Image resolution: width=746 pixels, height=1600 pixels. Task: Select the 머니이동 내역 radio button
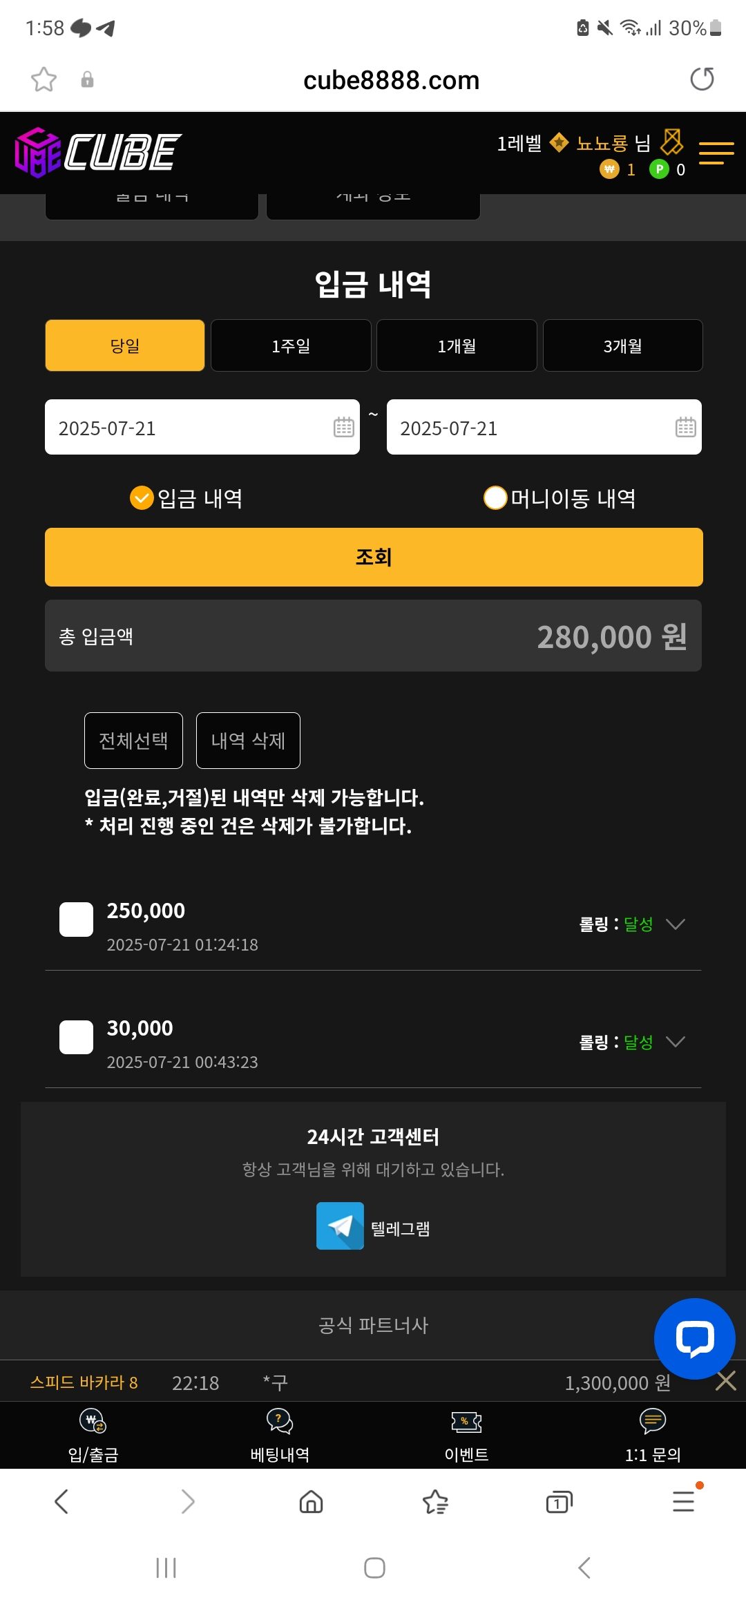coord(495,498)
